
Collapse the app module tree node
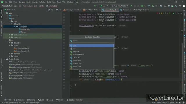point(5,13)
